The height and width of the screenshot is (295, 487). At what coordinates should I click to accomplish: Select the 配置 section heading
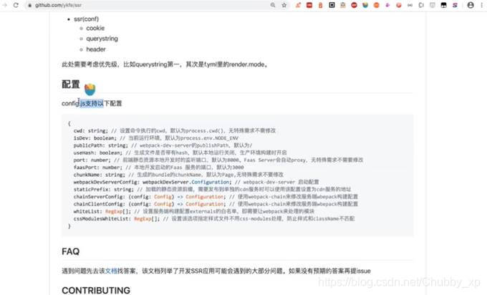71,84
